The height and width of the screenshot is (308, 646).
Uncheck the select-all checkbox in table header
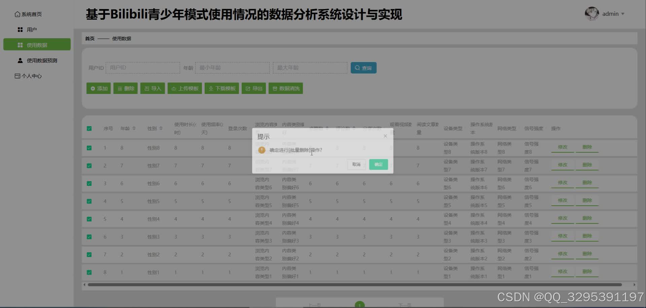click(x=89, y=128)
